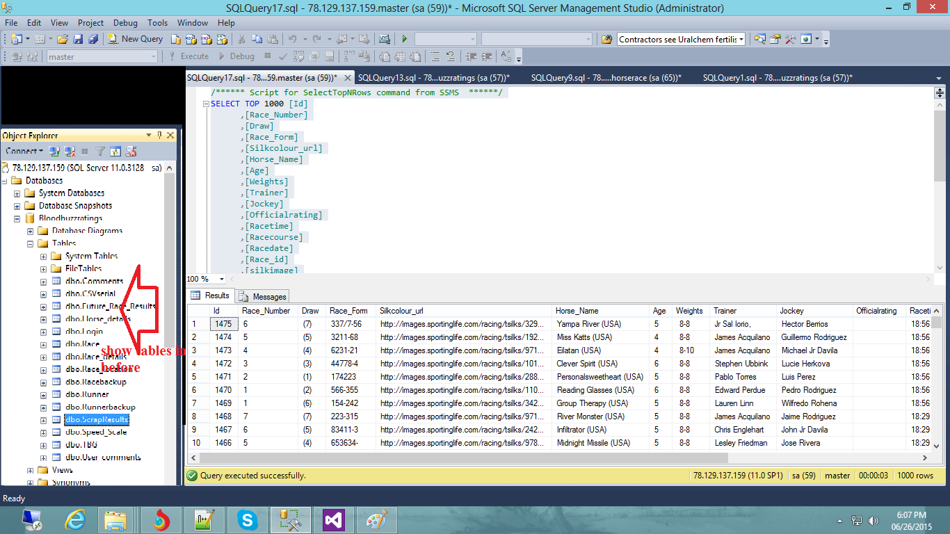Click the Paste icon in the toolbar
This screenshot has height=534, width=950.
[273, 39]
